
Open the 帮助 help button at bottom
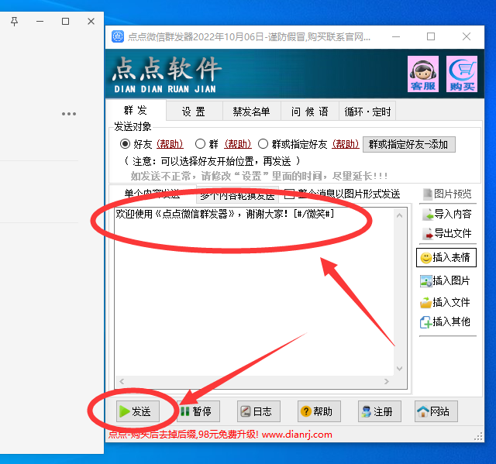[319, 411]
